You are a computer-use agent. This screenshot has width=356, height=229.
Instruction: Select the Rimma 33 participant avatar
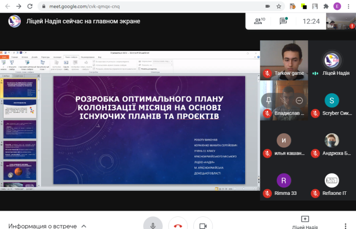coord(284,180)
